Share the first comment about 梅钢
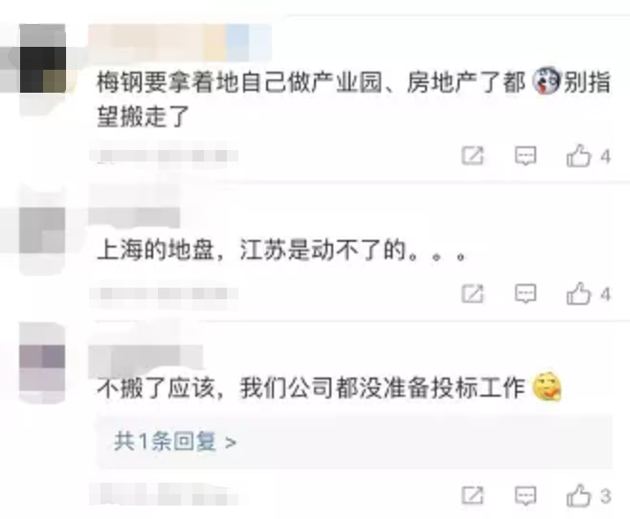The image size is (630, 519). pyautogui.click(x=472, y=156)
